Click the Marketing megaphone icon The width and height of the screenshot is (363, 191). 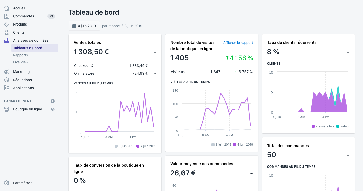click(x=7, y=72)
